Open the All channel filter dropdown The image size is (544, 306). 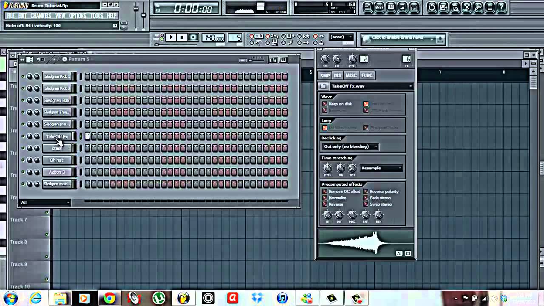pyautogui.click(x=45, y=203)
